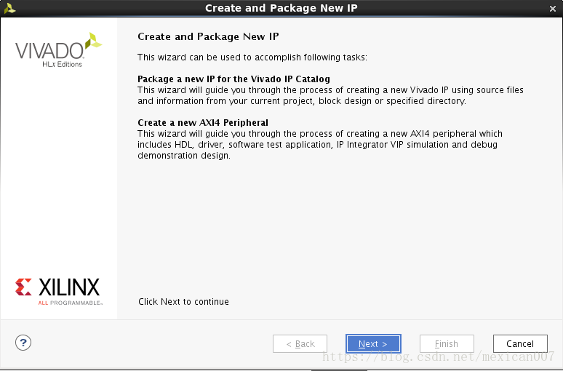The width and height of the screenshot is (563, 371).
Task: Click the XILINX wordmark in the sidebar
Action: (x=69, y=287)
